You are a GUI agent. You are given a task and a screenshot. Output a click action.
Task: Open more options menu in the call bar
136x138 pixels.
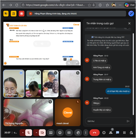point(86,132)
